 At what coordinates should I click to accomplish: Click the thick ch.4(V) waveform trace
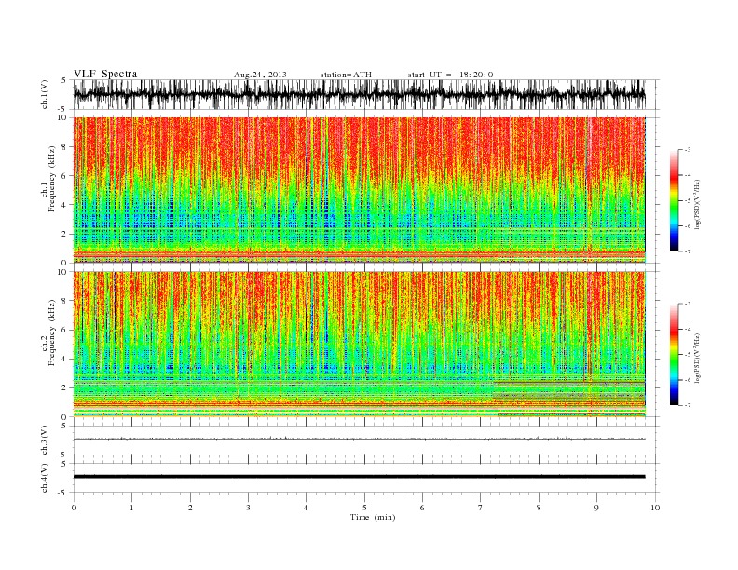[x=359, y=477]
